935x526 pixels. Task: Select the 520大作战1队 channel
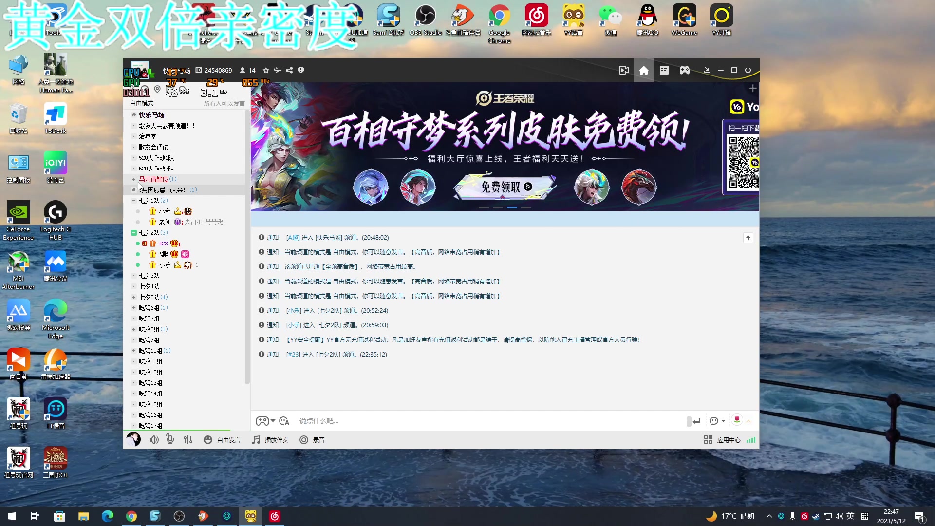click(x=156, y=158)
